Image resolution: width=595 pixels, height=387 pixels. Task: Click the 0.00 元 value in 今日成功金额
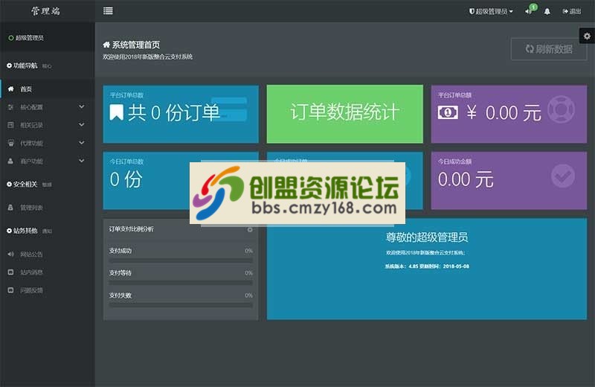(x=466, y=179)
